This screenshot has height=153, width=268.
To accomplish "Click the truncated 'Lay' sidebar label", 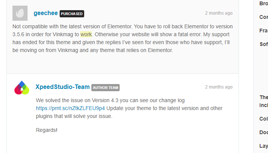I will (263, 146).
